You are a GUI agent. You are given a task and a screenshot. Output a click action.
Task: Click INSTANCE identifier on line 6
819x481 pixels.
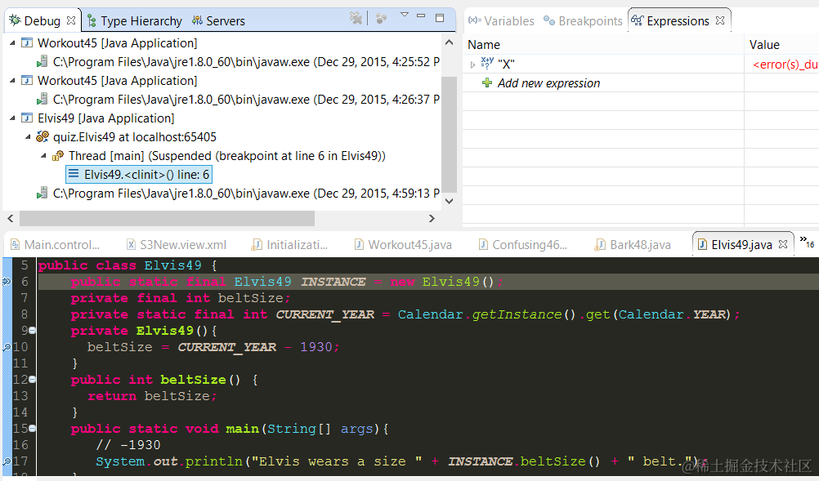333,282
